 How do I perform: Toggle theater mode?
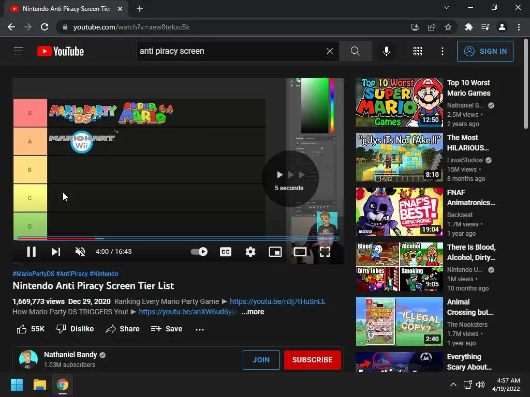[x=300, y=252]
